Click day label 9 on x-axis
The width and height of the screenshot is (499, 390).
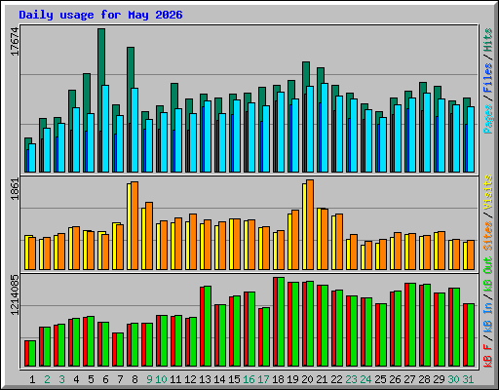point(149,379)
